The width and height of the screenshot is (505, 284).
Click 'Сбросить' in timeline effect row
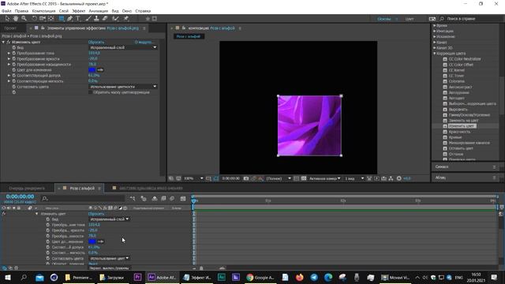coord(96,214)
